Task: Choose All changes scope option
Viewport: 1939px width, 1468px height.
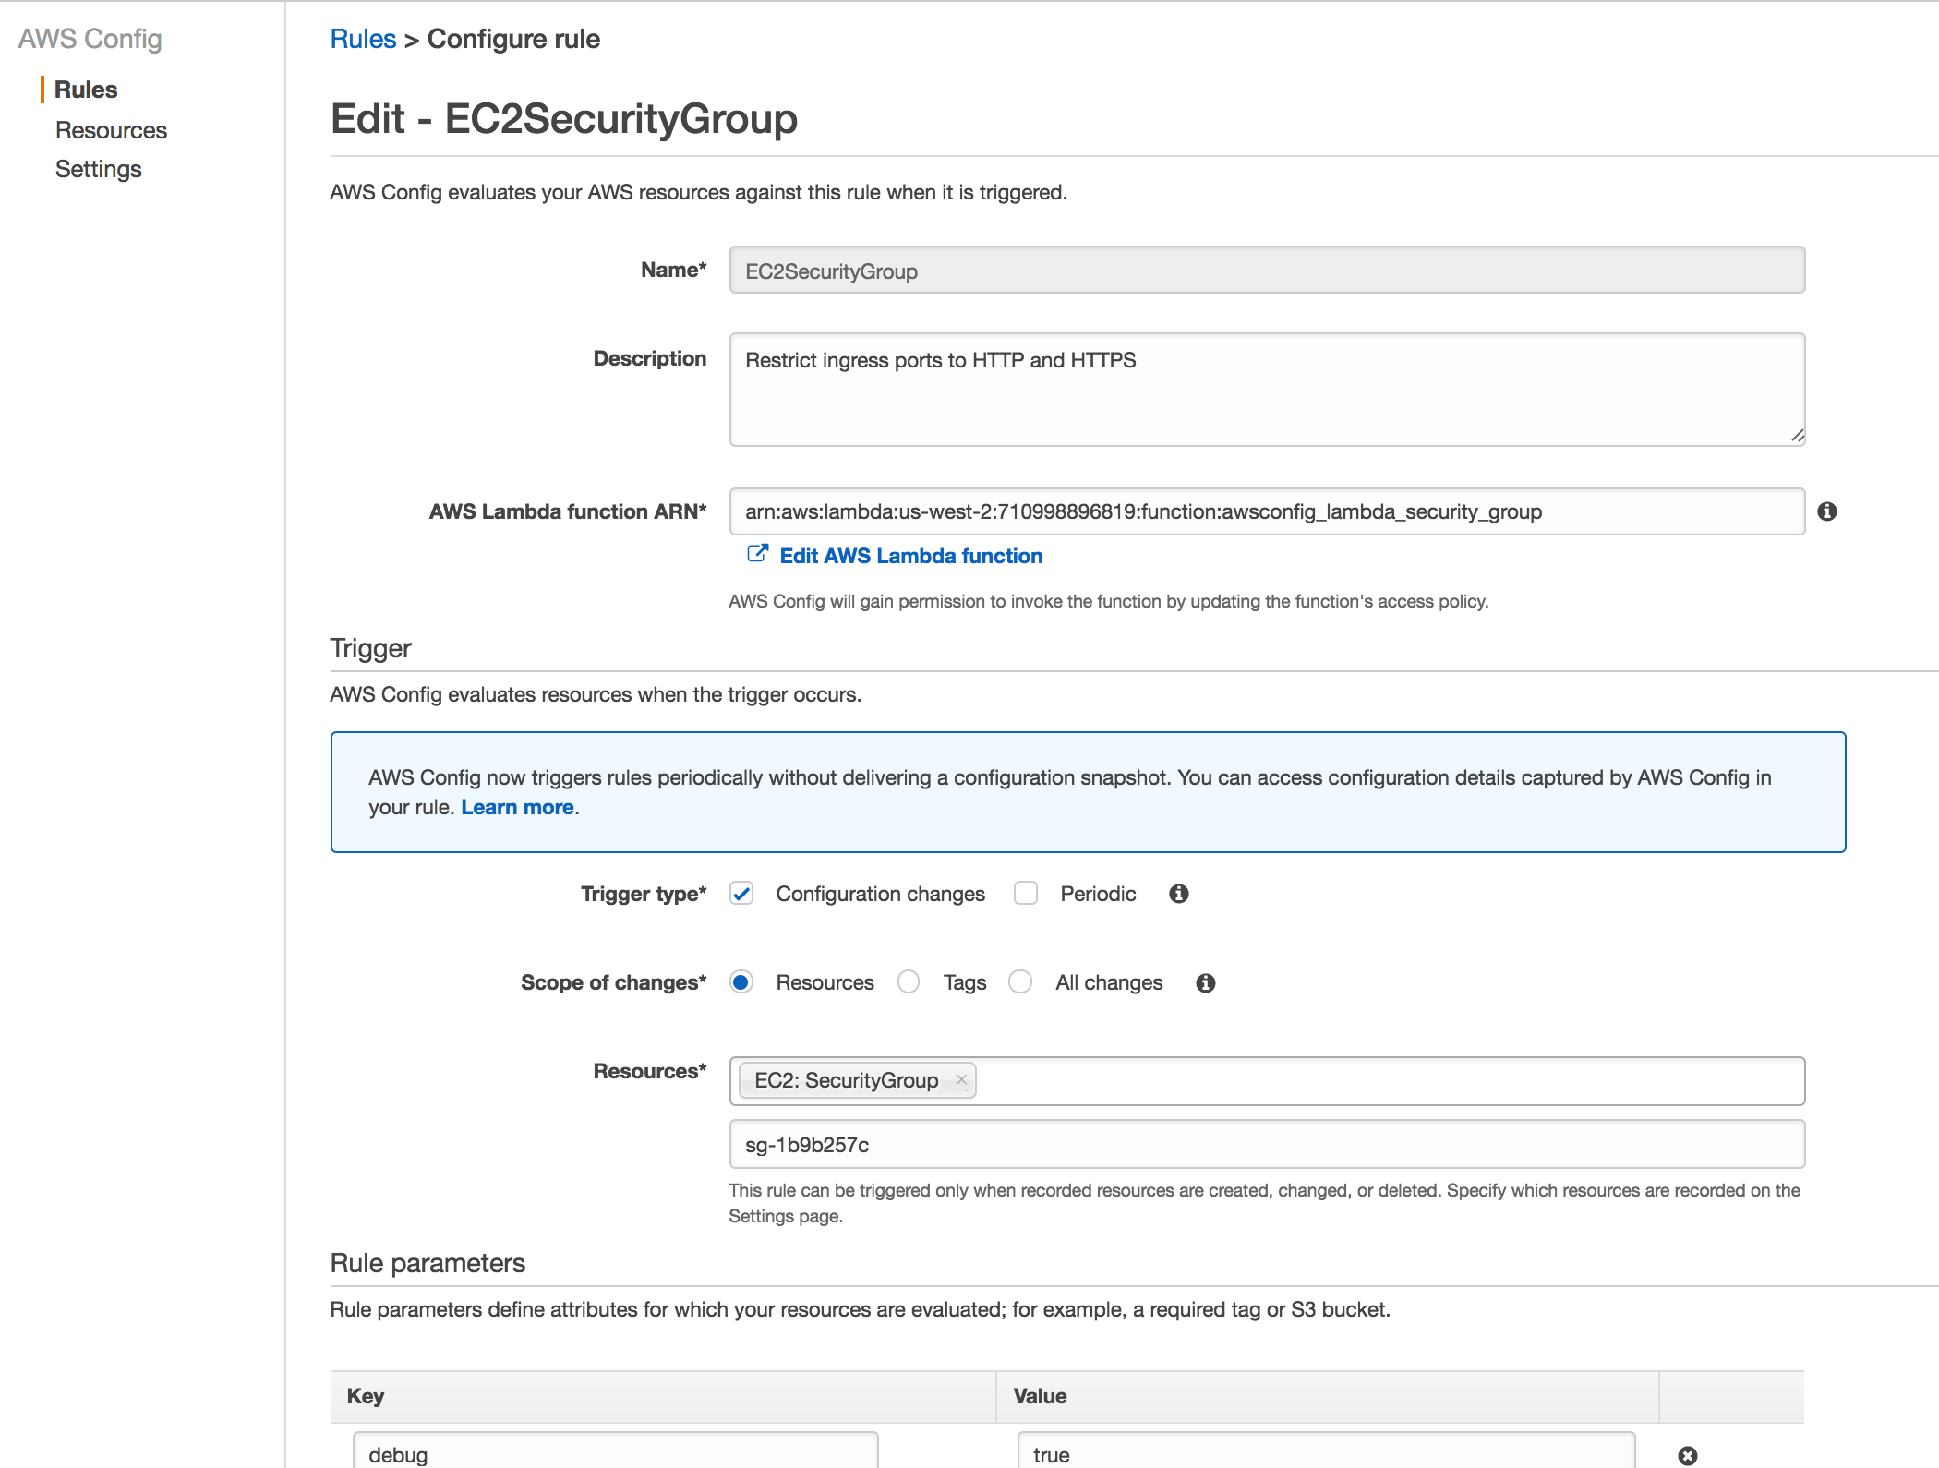Action: [1020, 982]
